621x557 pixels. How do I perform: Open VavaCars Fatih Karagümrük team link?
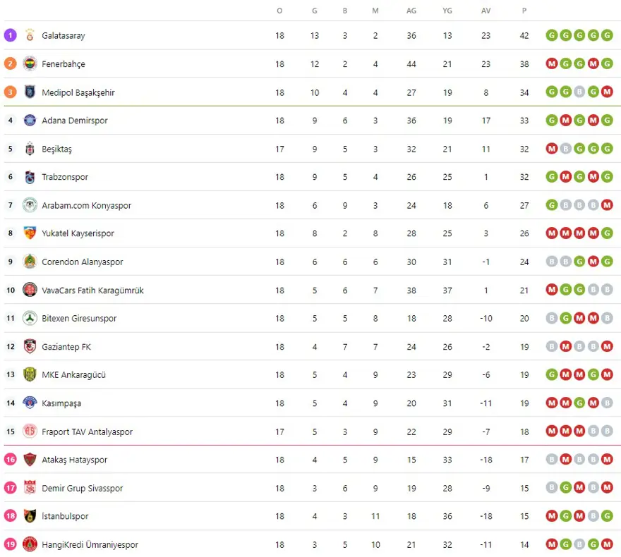pos(92,290)
